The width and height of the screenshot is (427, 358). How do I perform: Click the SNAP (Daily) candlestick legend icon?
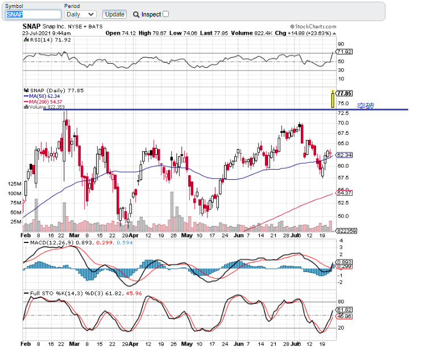pos(26,90)
